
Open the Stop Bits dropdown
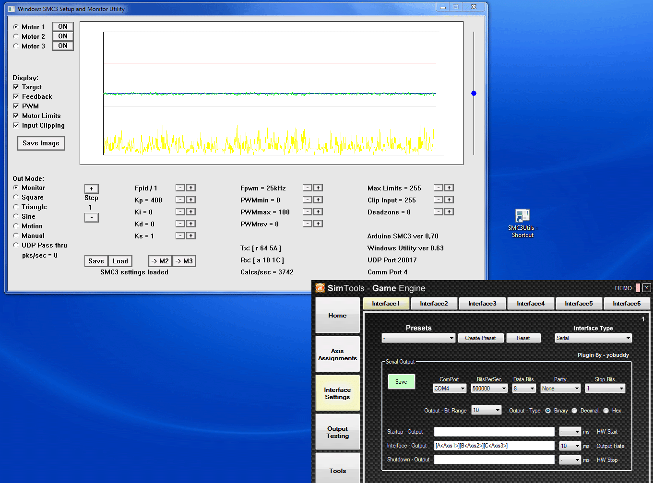click(605, 389)
